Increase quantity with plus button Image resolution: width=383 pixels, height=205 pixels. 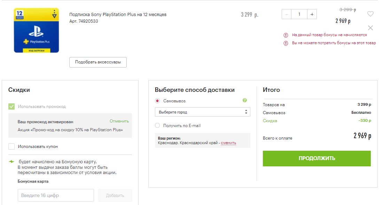[x=312, y=14]
